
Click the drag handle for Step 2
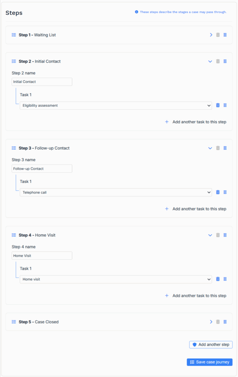225,61
